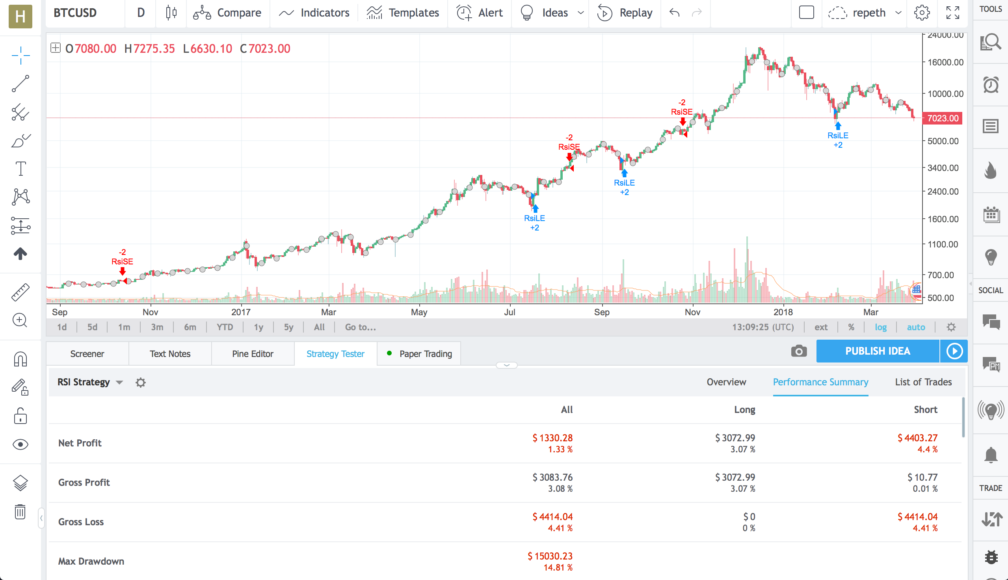Viewport: 1008px width, 580px height.
Task: Switch to the Text Notes tab
Action: tap(170, 354)
